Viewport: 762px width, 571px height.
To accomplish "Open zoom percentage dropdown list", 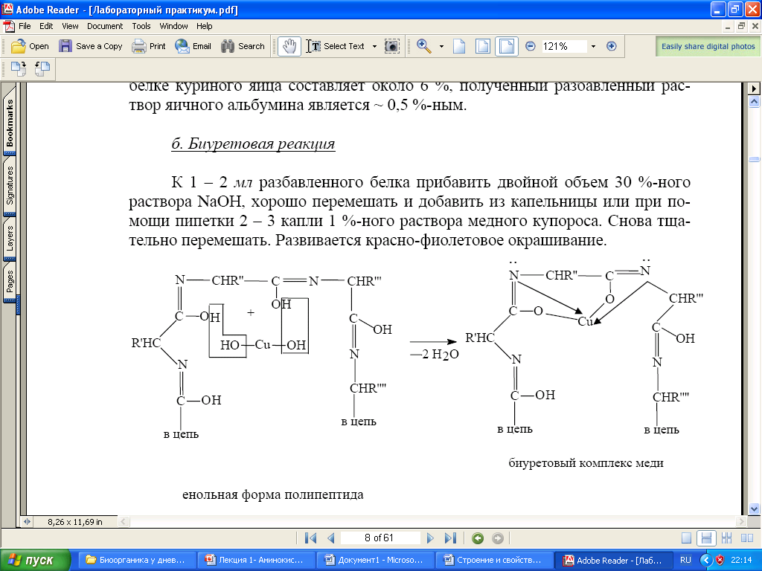I will pyautogui.click(x=593, y=47).
